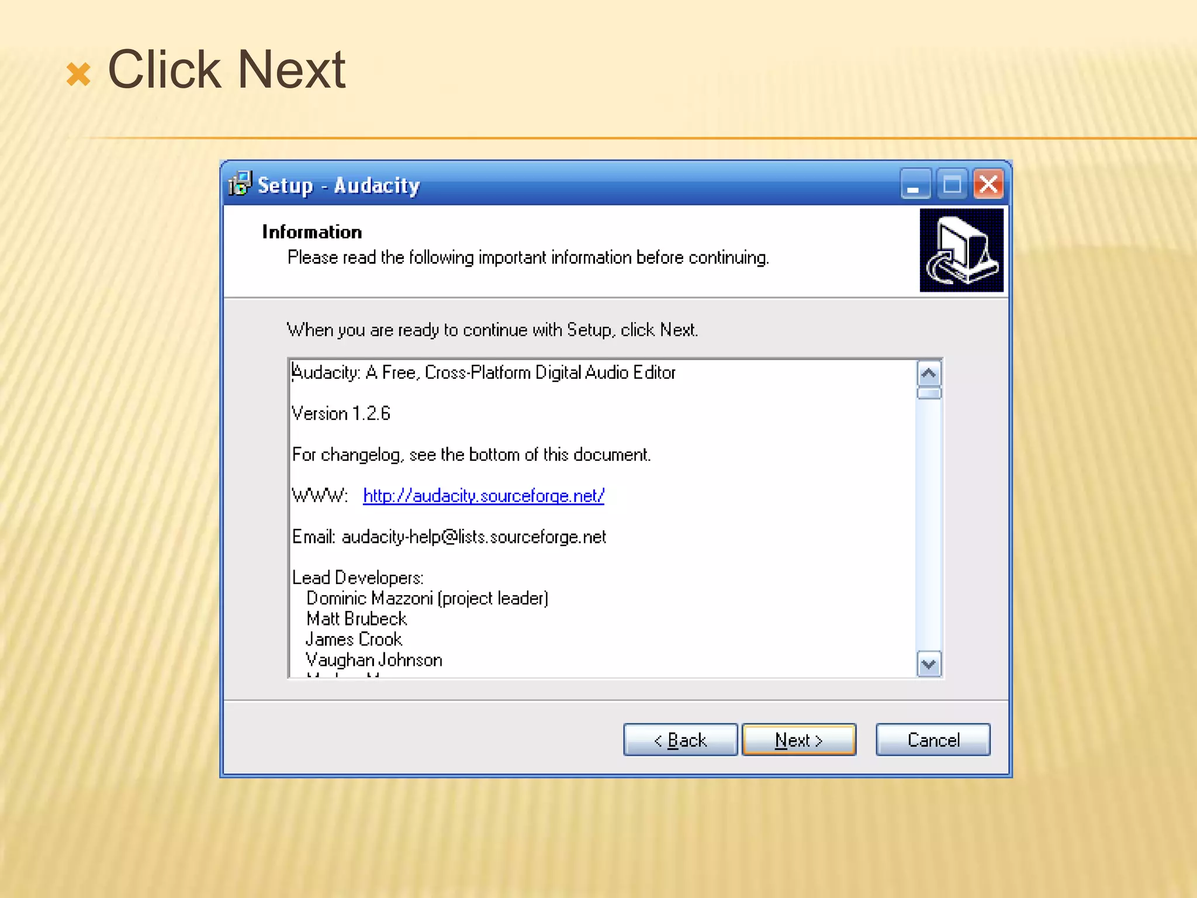
Task: Click the Next button
Action: click(x=798, y=740)
